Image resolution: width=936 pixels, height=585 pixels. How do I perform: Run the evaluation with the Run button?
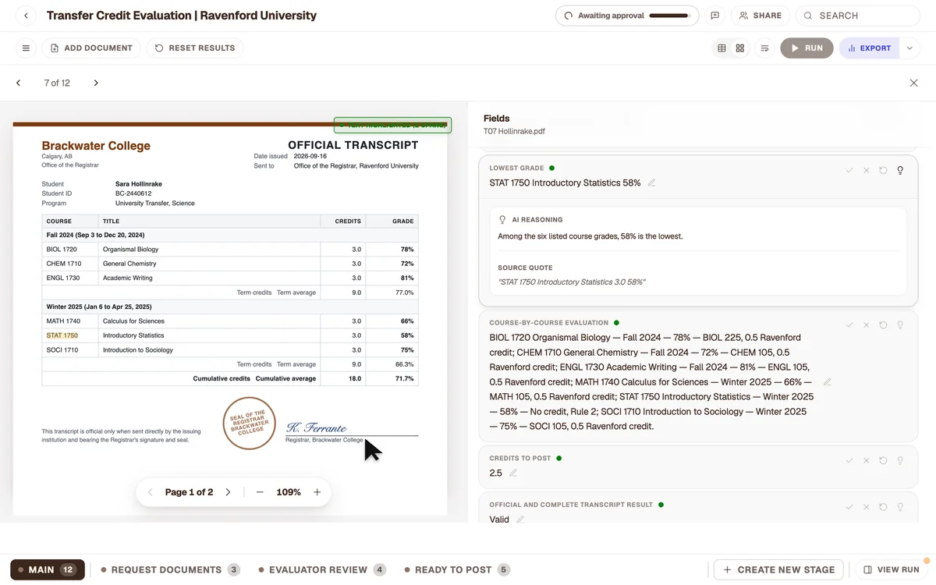click(807, 48)
